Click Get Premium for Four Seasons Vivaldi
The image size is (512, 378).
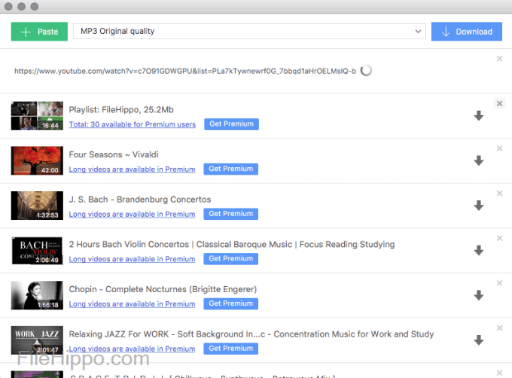click(231, 169)
